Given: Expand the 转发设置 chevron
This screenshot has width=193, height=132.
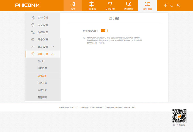Looking at the screenshot, I should [x=53, y=47].
